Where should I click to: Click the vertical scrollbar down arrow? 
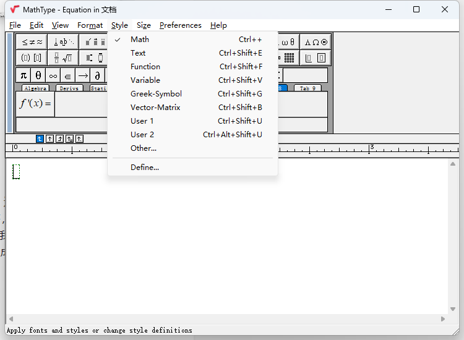453,309
